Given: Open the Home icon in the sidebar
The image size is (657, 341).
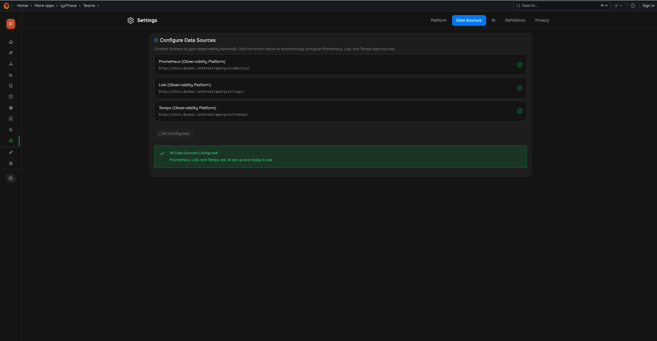Looking at the screenshot, I should tap(11, 42).
